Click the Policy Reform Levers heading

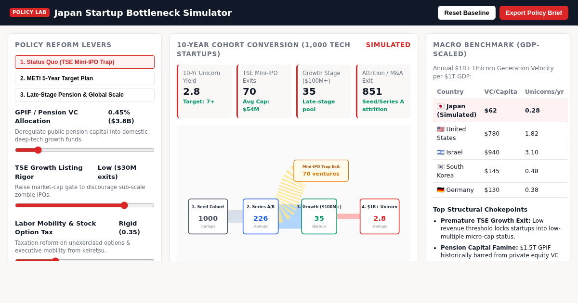click(63, 45)
